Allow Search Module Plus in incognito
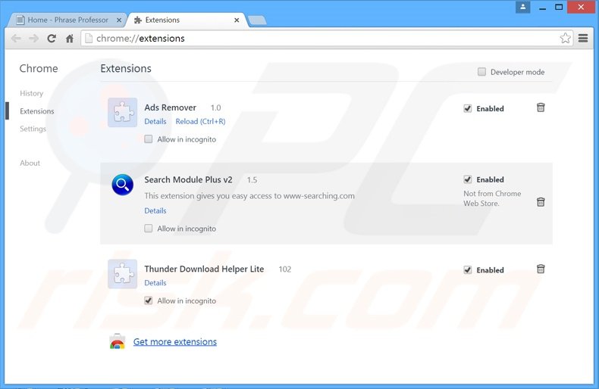This screenshot has width=599, height=389. (148, 229)
